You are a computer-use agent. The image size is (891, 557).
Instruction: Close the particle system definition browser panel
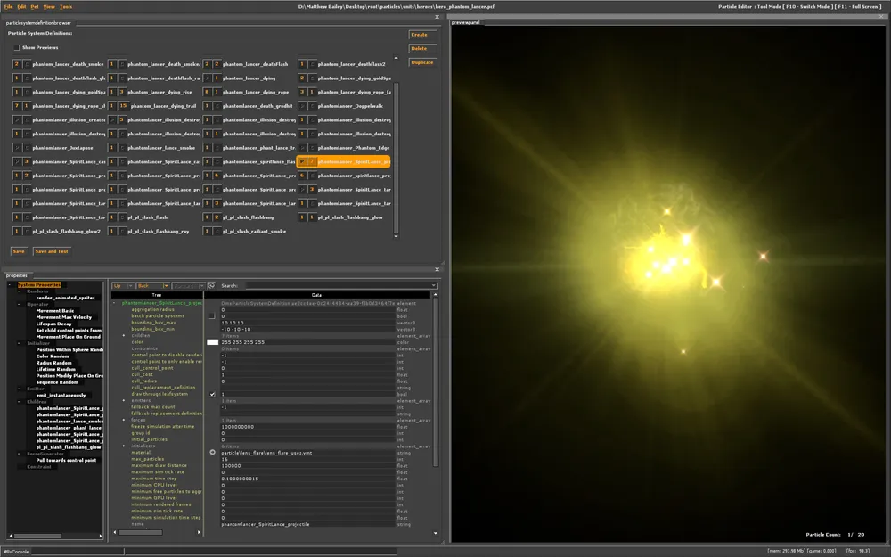[437, 16]
